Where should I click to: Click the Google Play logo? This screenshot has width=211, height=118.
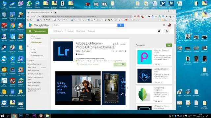point(39,25)
